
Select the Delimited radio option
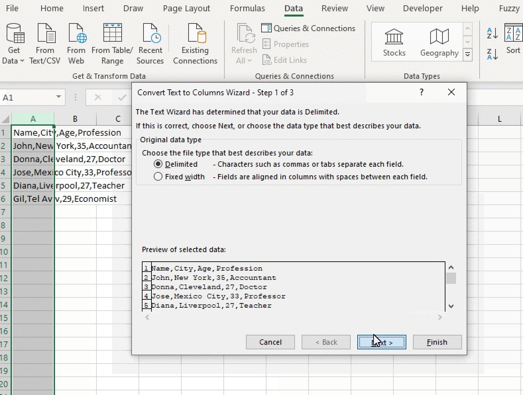point(158,164)
